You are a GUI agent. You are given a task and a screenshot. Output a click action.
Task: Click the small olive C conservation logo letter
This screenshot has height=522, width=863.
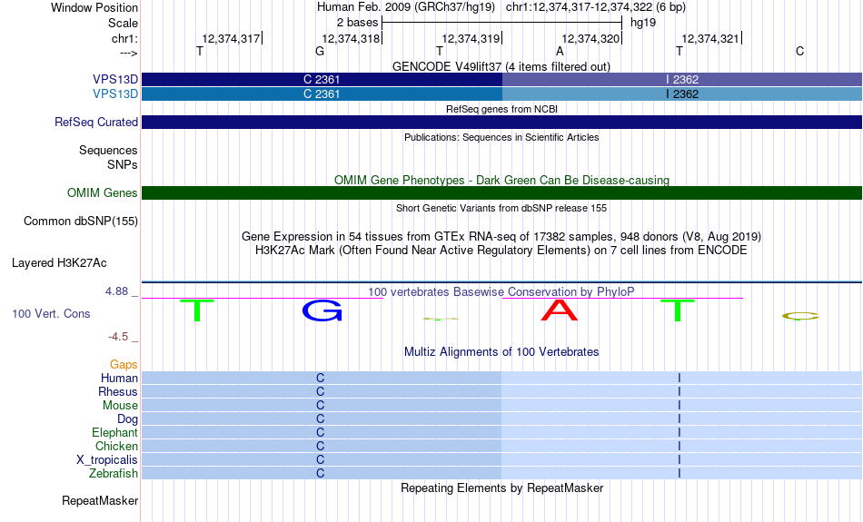pyautogui.click(x=800, y=316)
